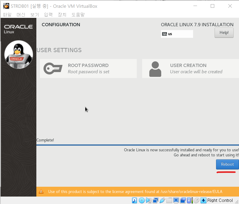Click the successfully installed message text
The image size is (239, 204).
pyautogui.click(x=181, y=150)
